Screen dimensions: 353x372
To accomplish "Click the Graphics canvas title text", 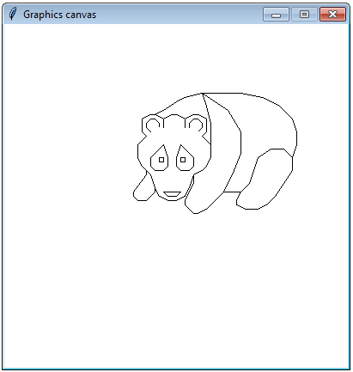I will click(x=59, y=15).
